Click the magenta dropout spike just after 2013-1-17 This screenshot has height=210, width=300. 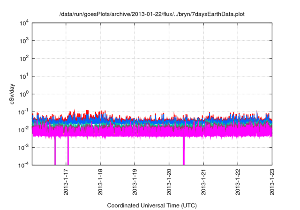pyautogui.click(x=68, y=151)
